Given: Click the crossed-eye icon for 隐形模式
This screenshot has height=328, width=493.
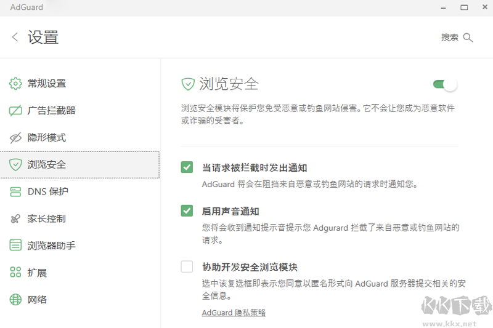Looking at the screenshot, I should (x=15, y=137).
